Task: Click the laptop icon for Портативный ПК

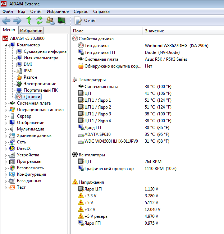Action: click(x=19, y=90)
